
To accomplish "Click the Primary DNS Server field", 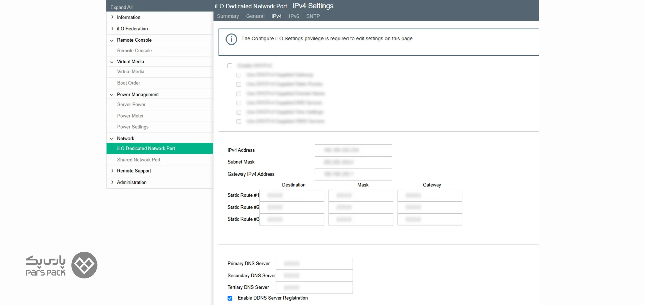I will coord(314,264).
